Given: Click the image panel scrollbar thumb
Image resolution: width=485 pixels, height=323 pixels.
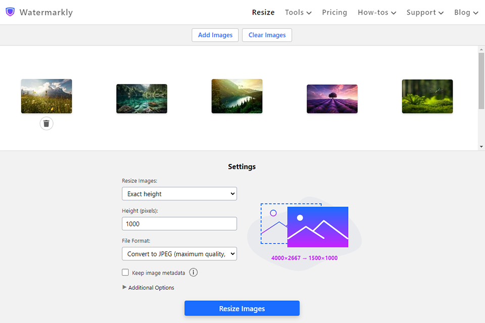Looking at the screenshot, I should click(481, 81).
